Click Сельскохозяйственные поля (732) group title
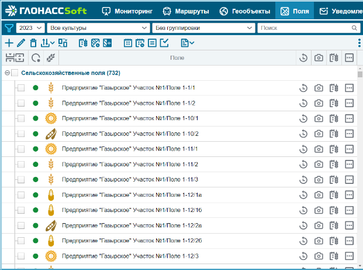 point(71,73)
